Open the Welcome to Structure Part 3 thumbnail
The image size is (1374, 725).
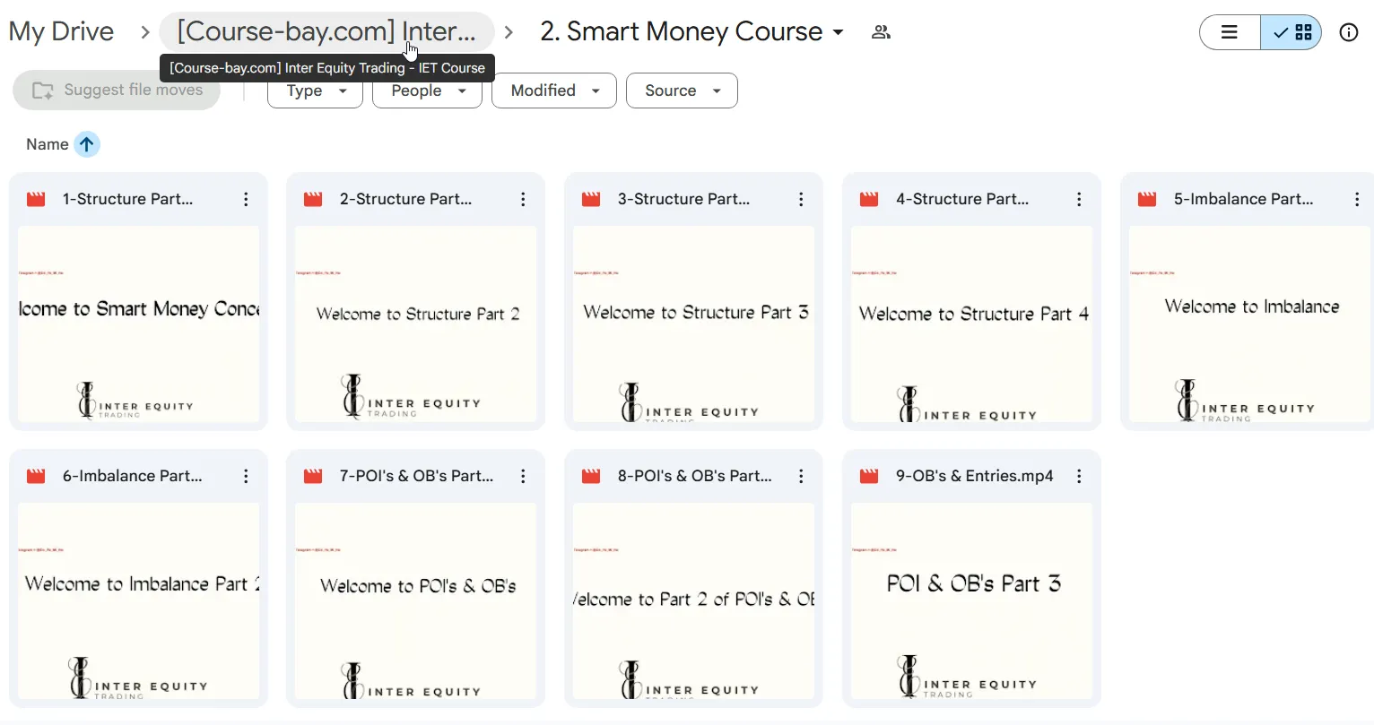point(694,324)
